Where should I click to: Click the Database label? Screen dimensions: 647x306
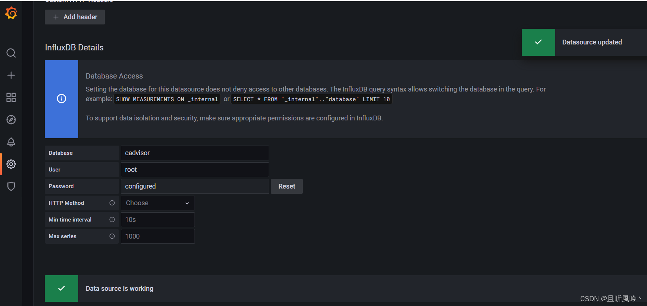[61, 153]
